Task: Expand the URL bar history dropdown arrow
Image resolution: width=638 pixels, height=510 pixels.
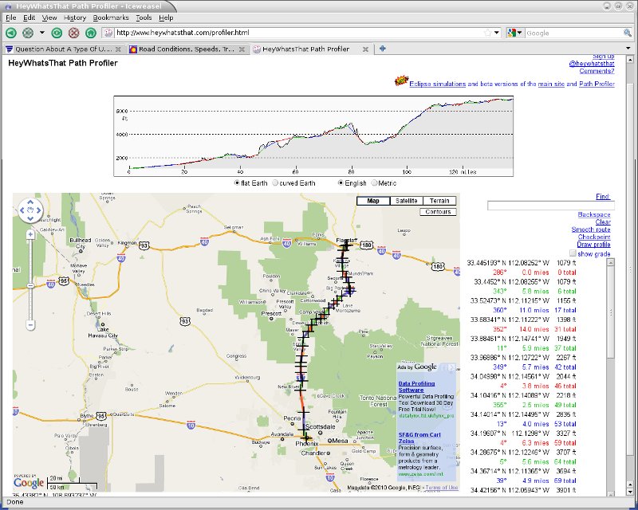Action: pos(497,33)
